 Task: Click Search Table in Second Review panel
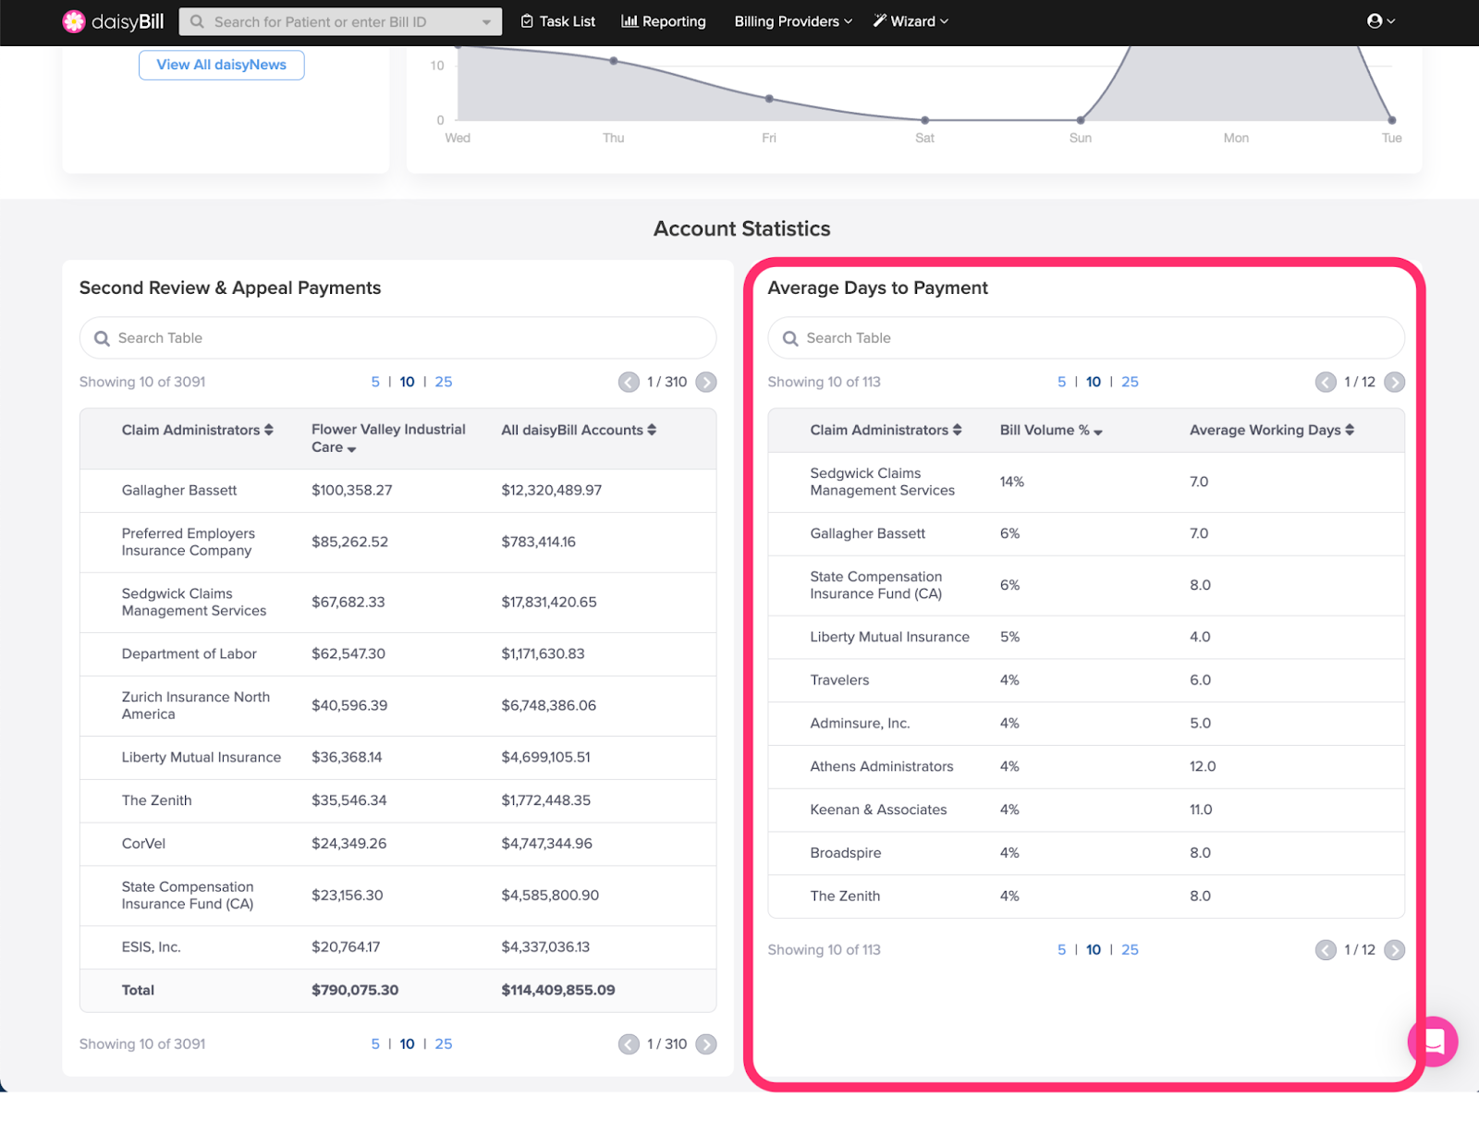click(397, 338)
